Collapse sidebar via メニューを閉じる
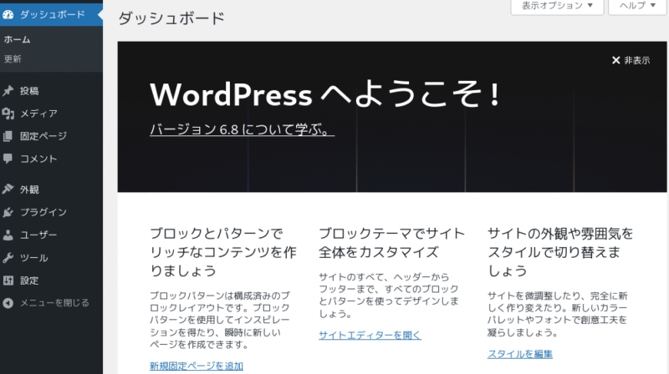Screen dimensions: 669x374 coord(51,303)
